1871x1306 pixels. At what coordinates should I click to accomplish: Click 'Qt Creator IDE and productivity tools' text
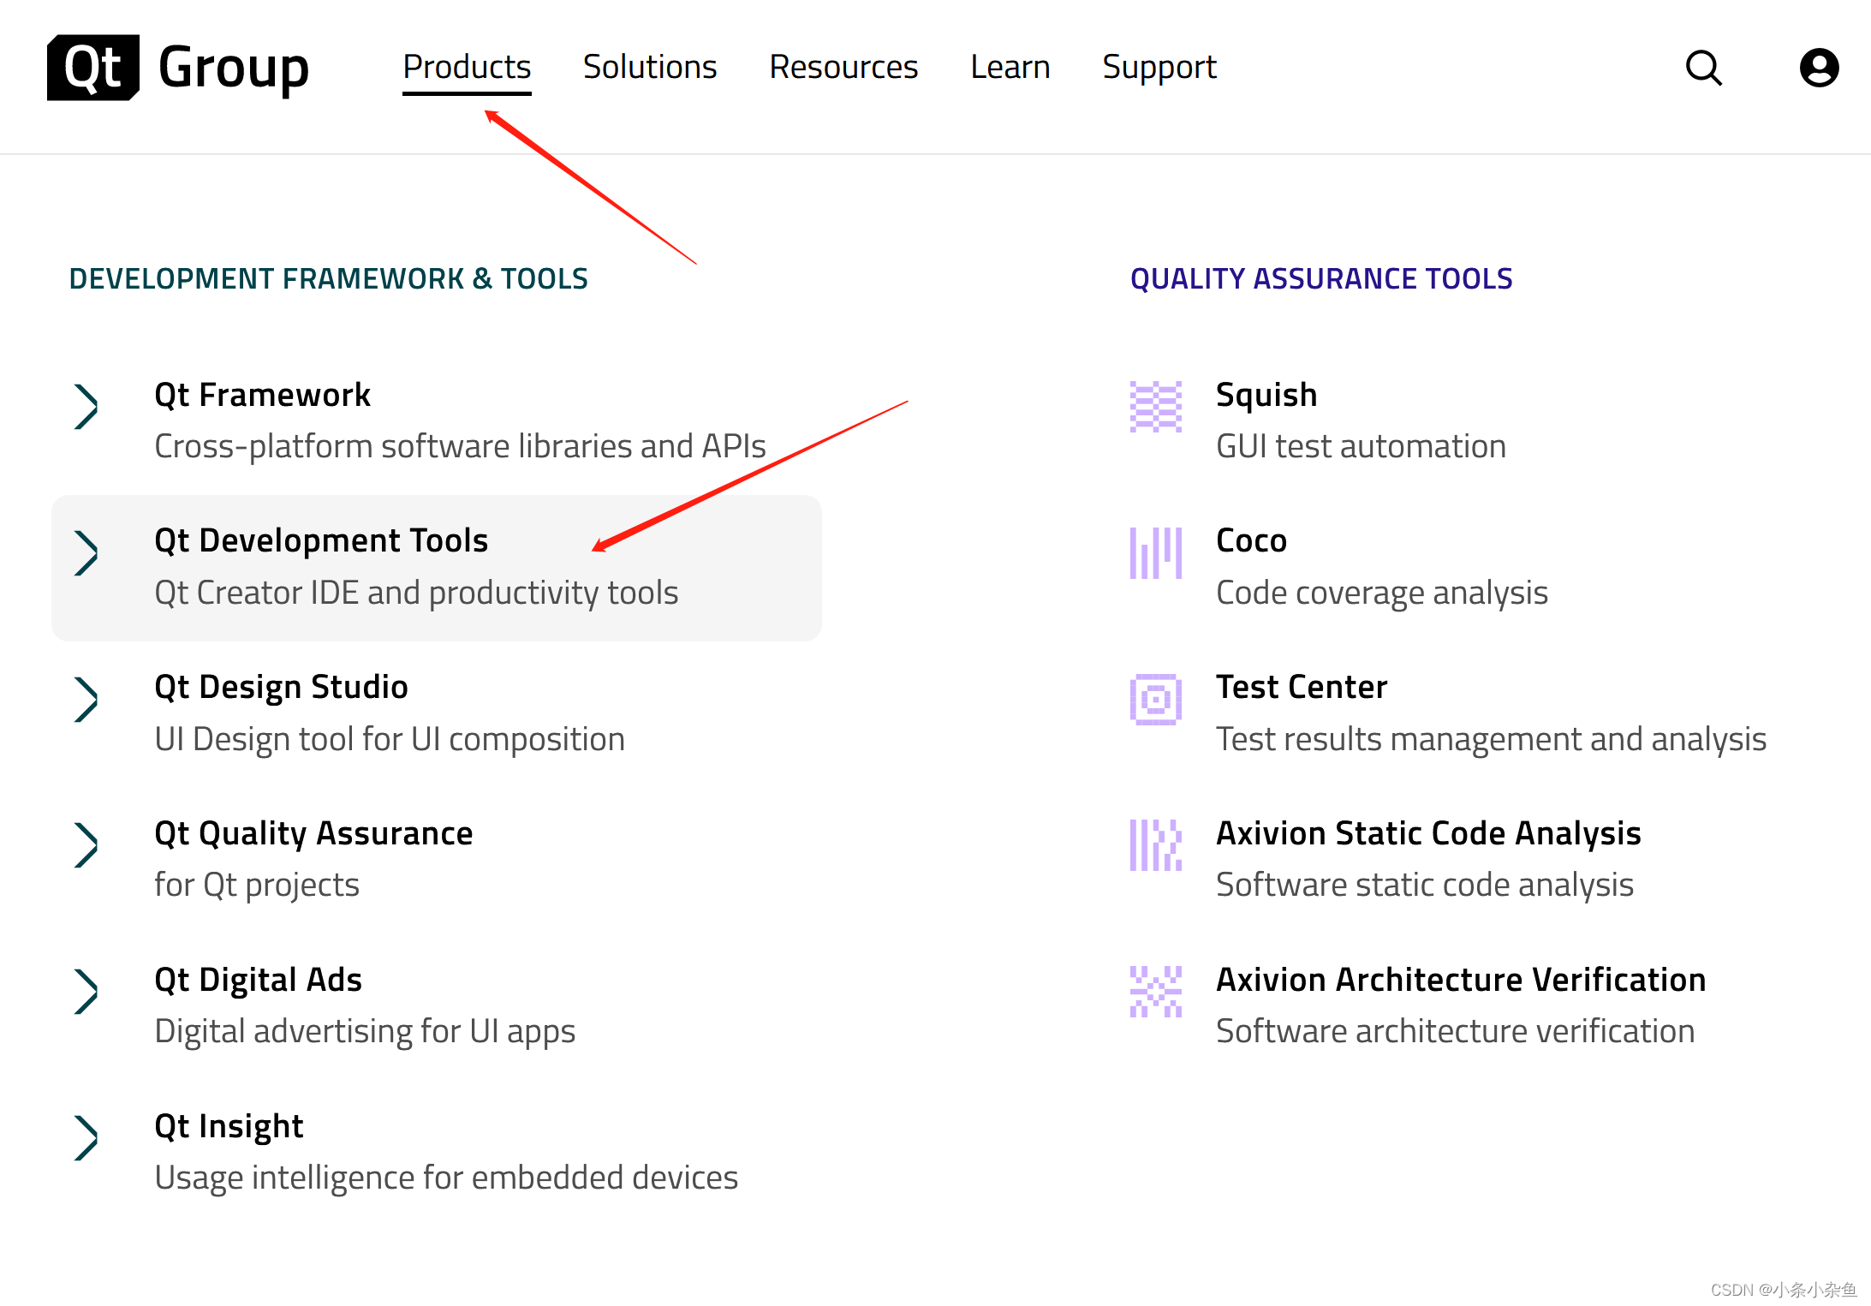pos(416,593)
